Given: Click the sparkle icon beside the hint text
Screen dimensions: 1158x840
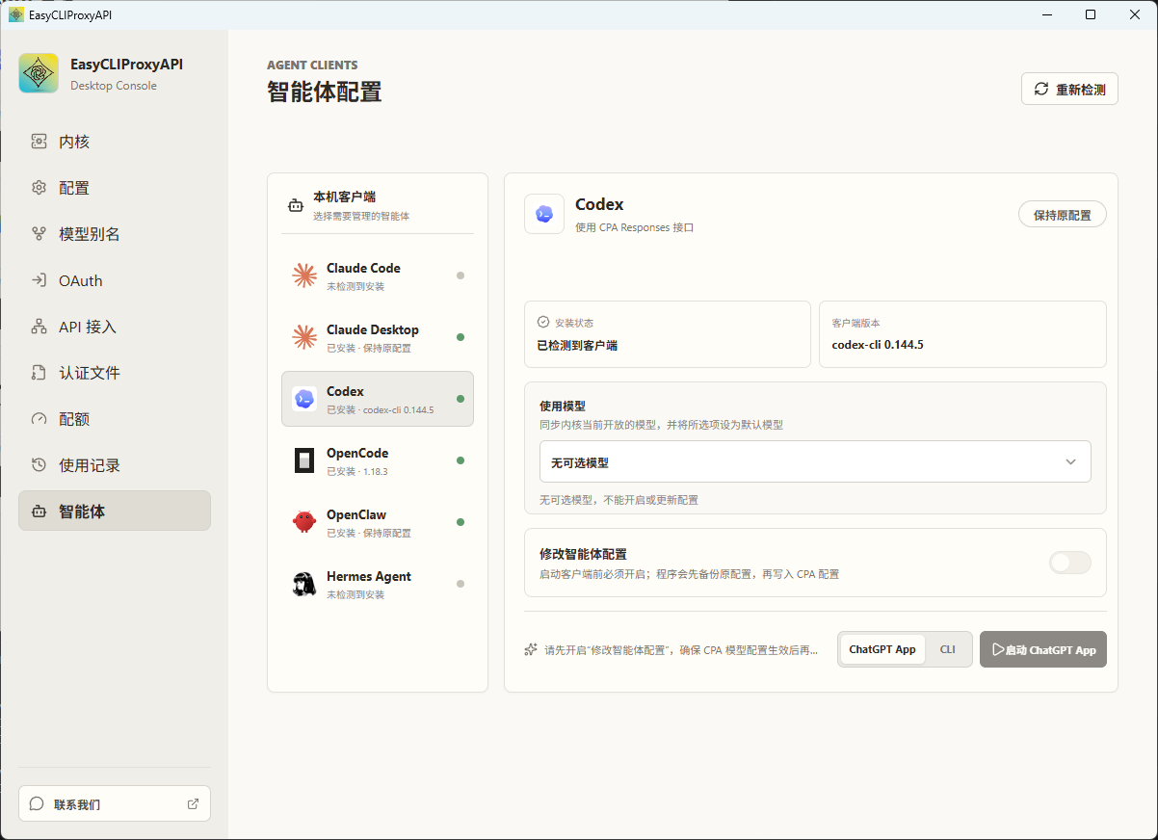Looking at the screenshot, I should coord(531,650).
